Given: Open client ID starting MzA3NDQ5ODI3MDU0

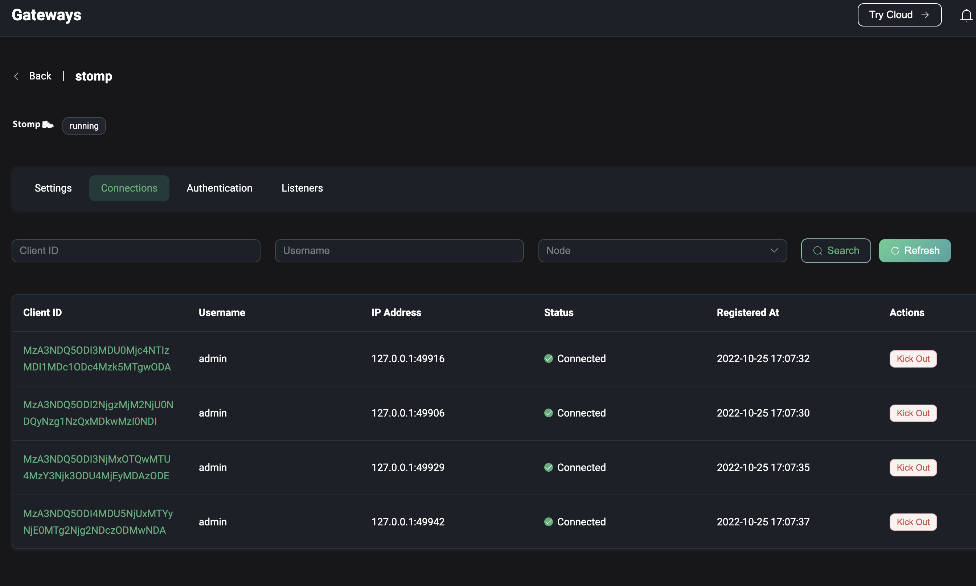Looking at the screenshot, I should point(97,358).
